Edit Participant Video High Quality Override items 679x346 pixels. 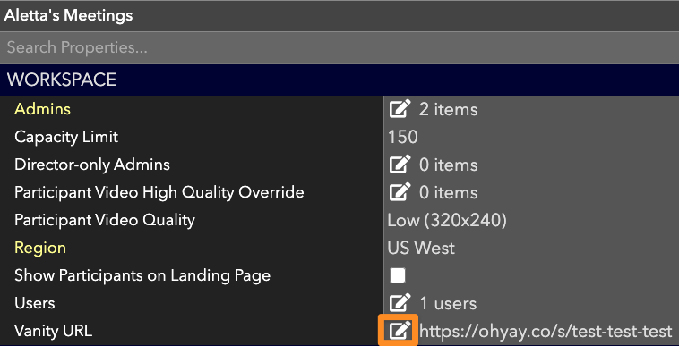click(x=400, y=192)
